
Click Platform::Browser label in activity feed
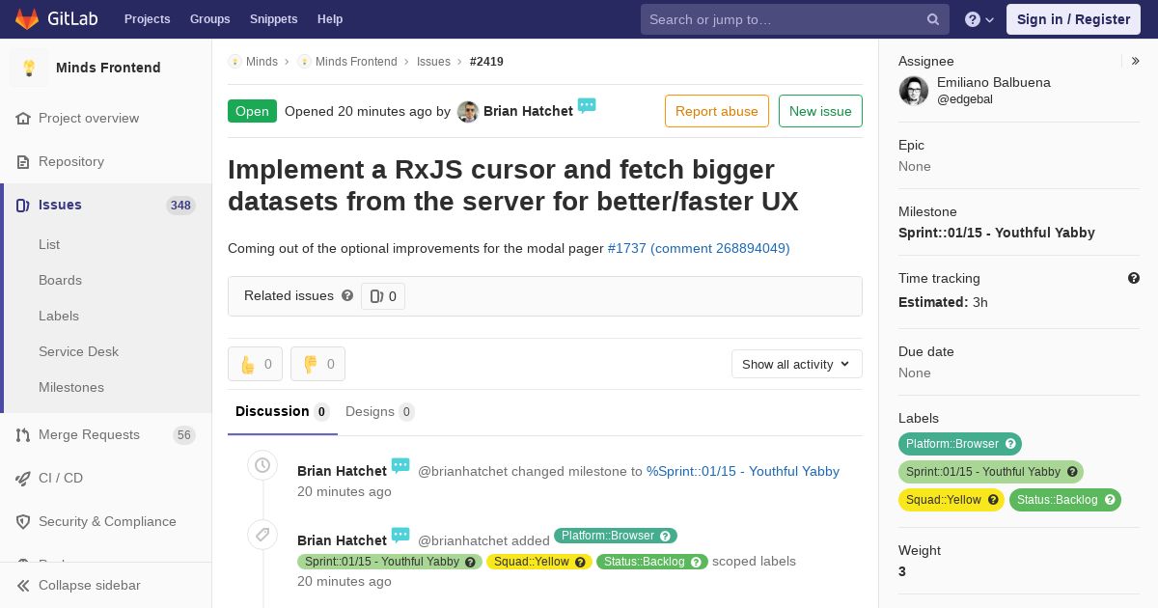coord(616,536)
